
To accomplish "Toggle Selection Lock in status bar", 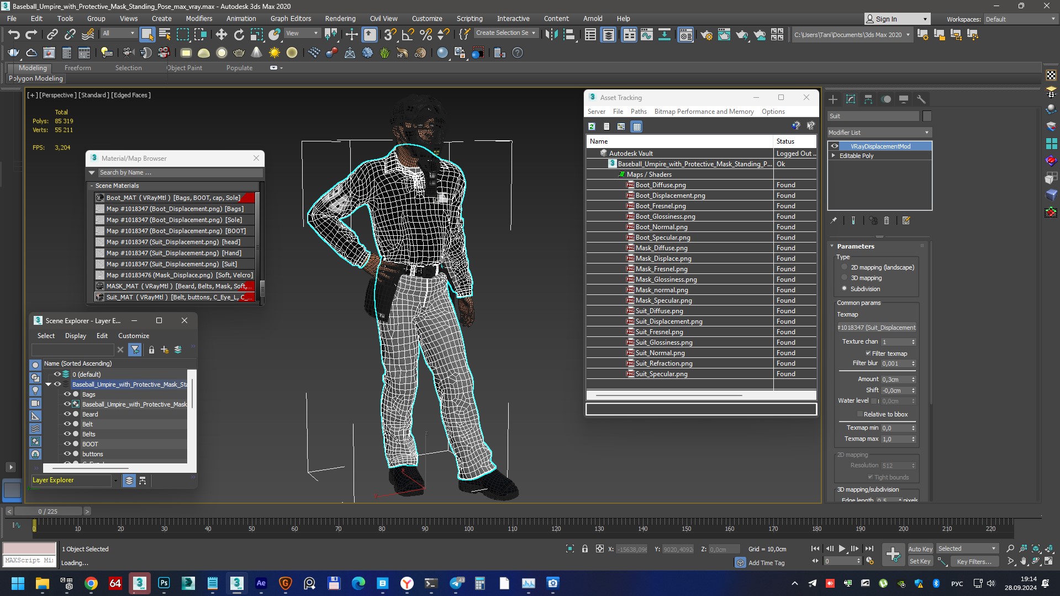I will [x=585, y=549].
